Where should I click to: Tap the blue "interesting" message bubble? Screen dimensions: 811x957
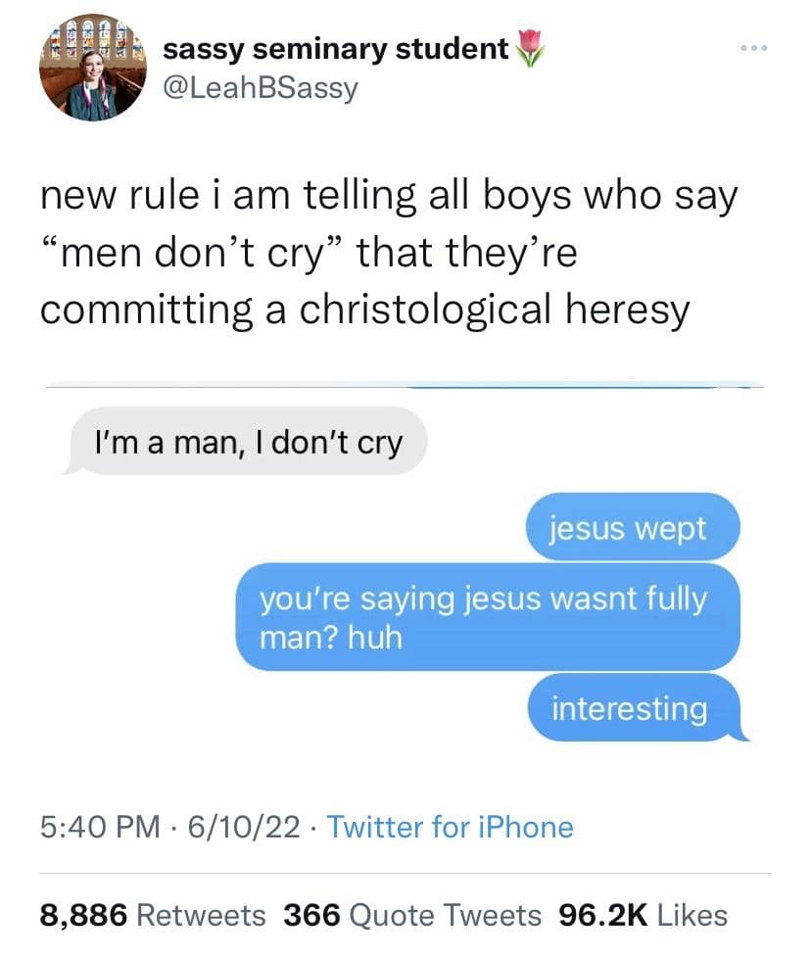click(629, 707)
